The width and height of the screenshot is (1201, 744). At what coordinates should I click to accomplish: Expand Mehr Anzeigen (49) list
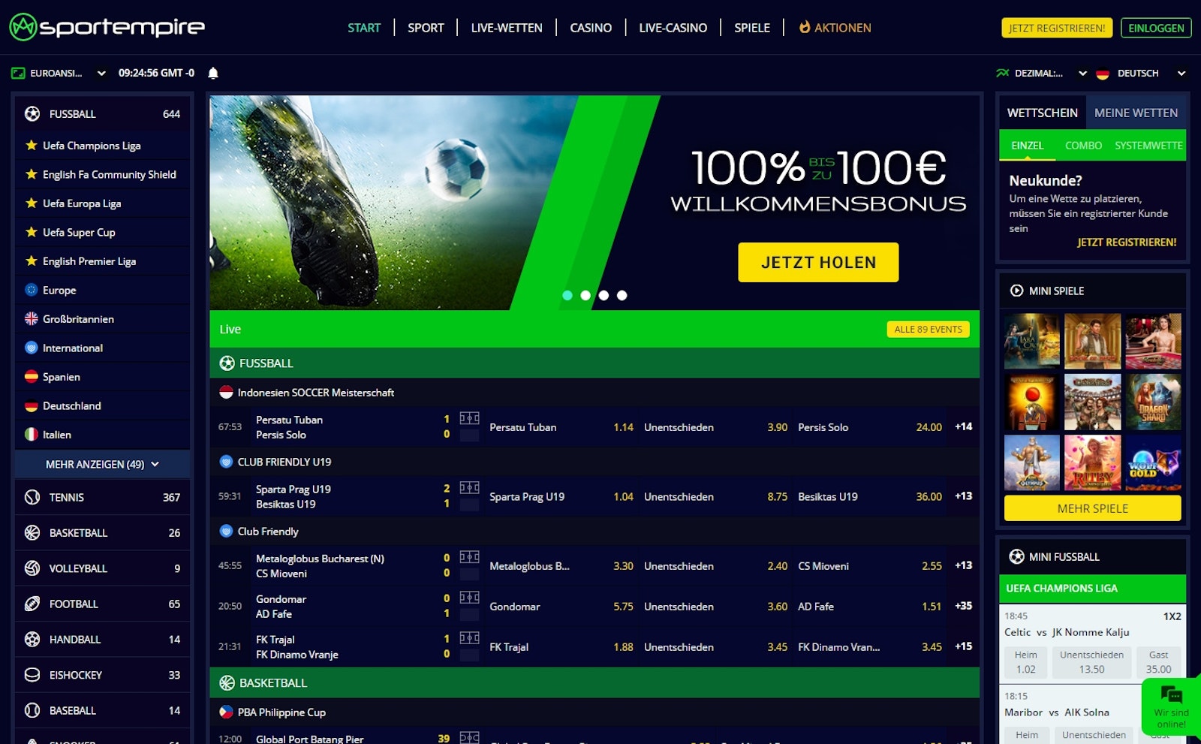(x=102, y=464)
